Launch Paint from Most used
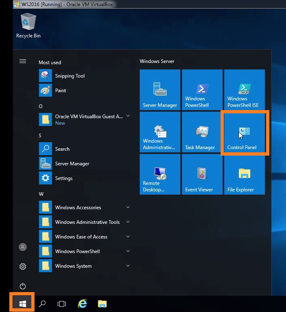 coord(84,91)
